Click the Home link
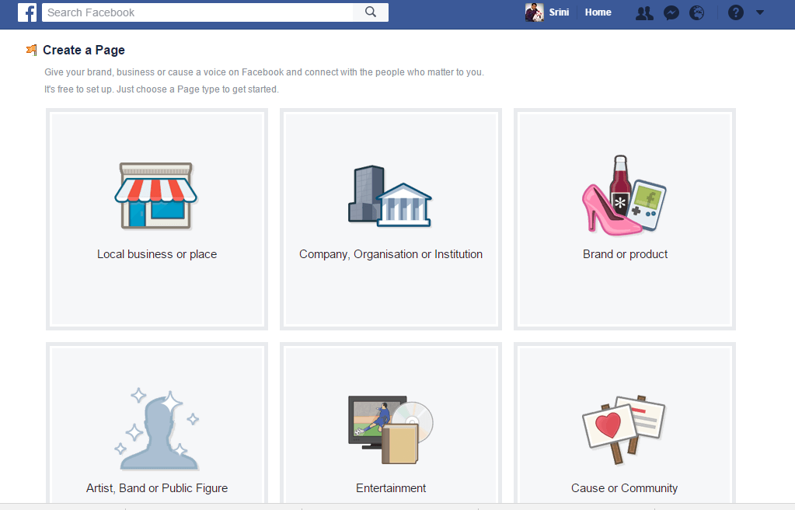Image resolution: width=795 pixels, height=510 pixels. [598, 12]
